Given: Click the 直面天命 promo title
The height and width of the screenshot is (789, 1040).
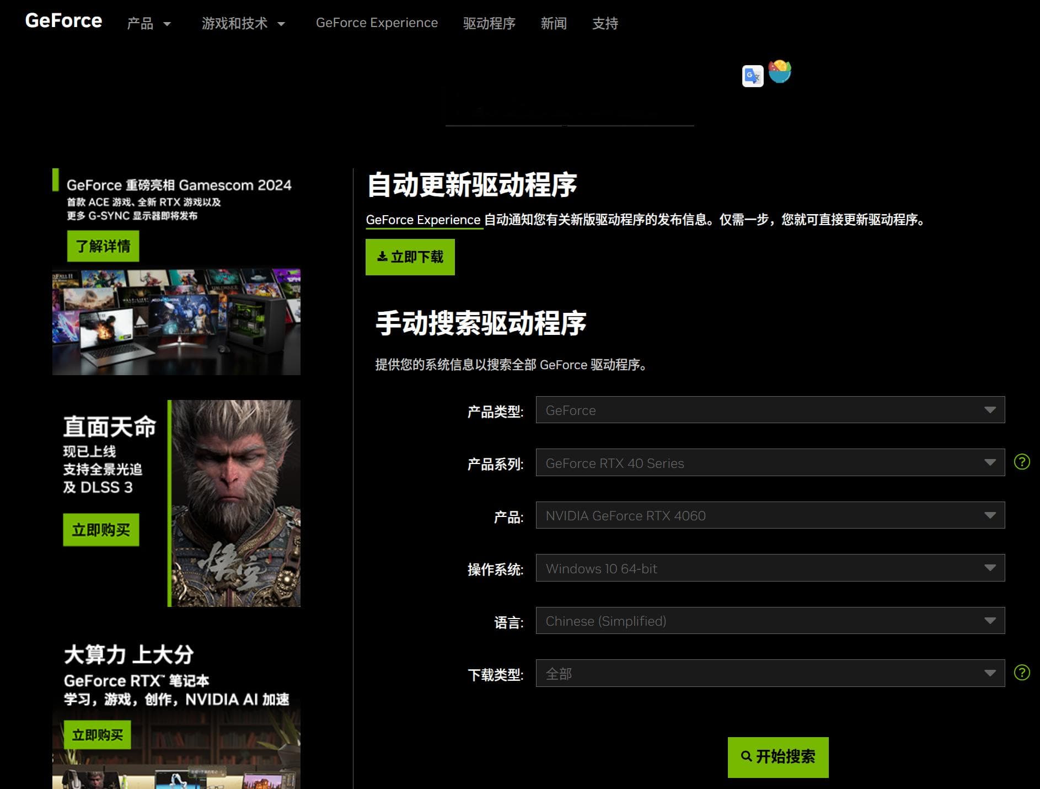Looking at the screenshot, I should pyautogui.click(x=110, y=427).
